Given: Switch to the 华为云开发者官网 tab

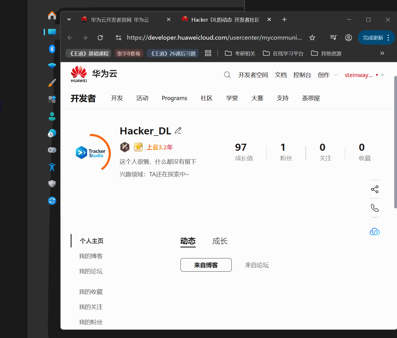Looking at the screenshot, I should point(120,20).
